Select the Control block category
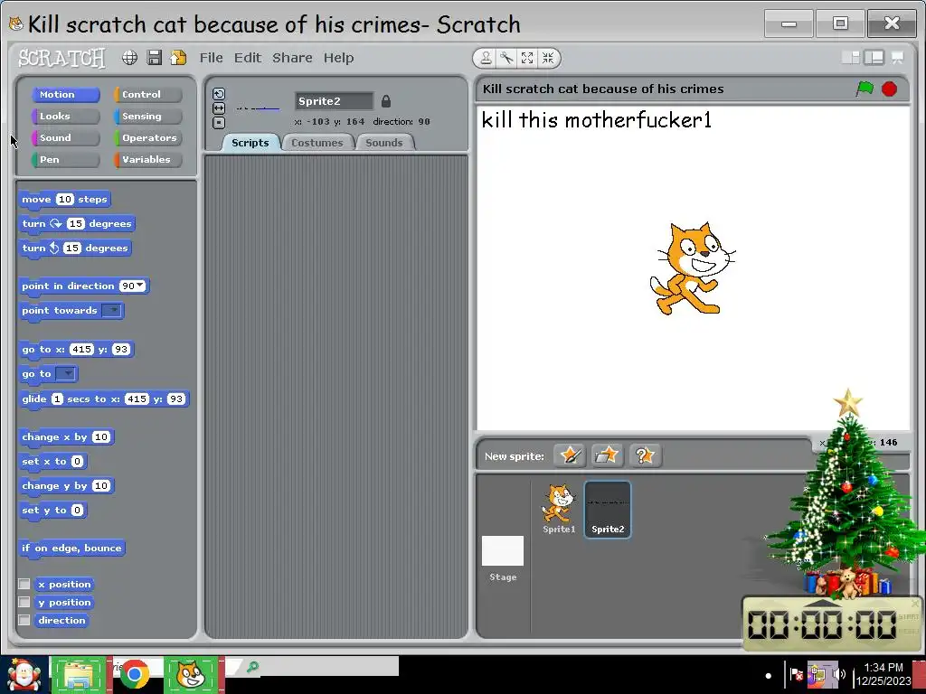The width and height of the screenshot is (926, 694). [x=147, y=94]
